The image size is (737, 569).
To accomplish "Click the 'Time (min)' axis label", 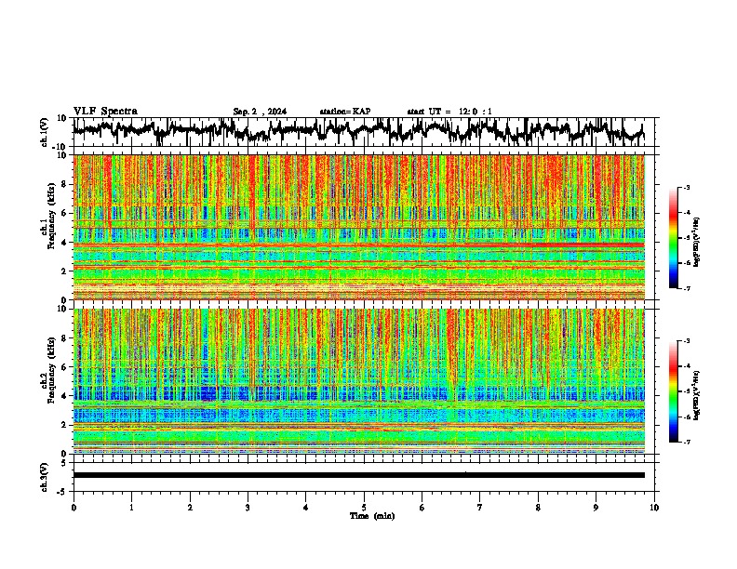I will [x=372, y=516].
